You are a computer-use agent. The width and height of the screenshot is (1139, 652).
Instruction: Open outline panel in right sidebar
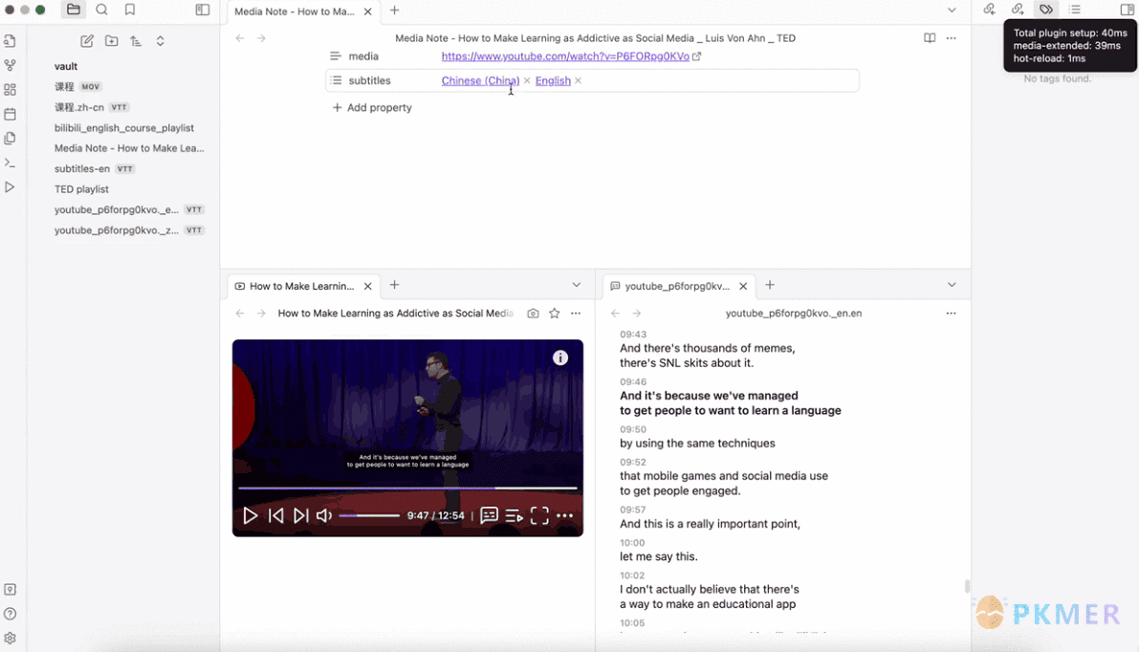click(x=1075, y=10)
